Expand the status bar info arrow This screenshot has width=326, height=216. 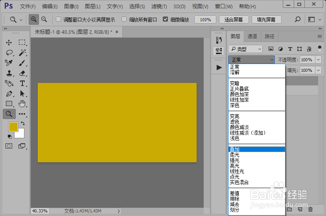pos(118,211)
